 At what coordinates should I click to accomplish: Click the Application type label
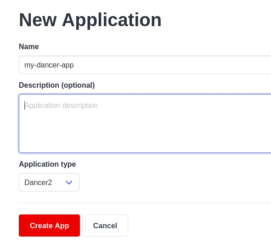pyautogui.click(x=47, y=164)
